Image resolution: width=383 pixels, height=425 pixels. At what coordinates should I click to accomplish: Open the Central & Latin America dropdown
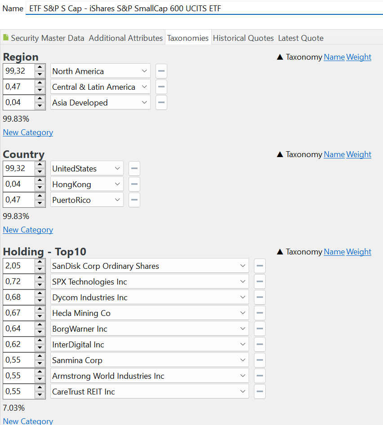144,87
